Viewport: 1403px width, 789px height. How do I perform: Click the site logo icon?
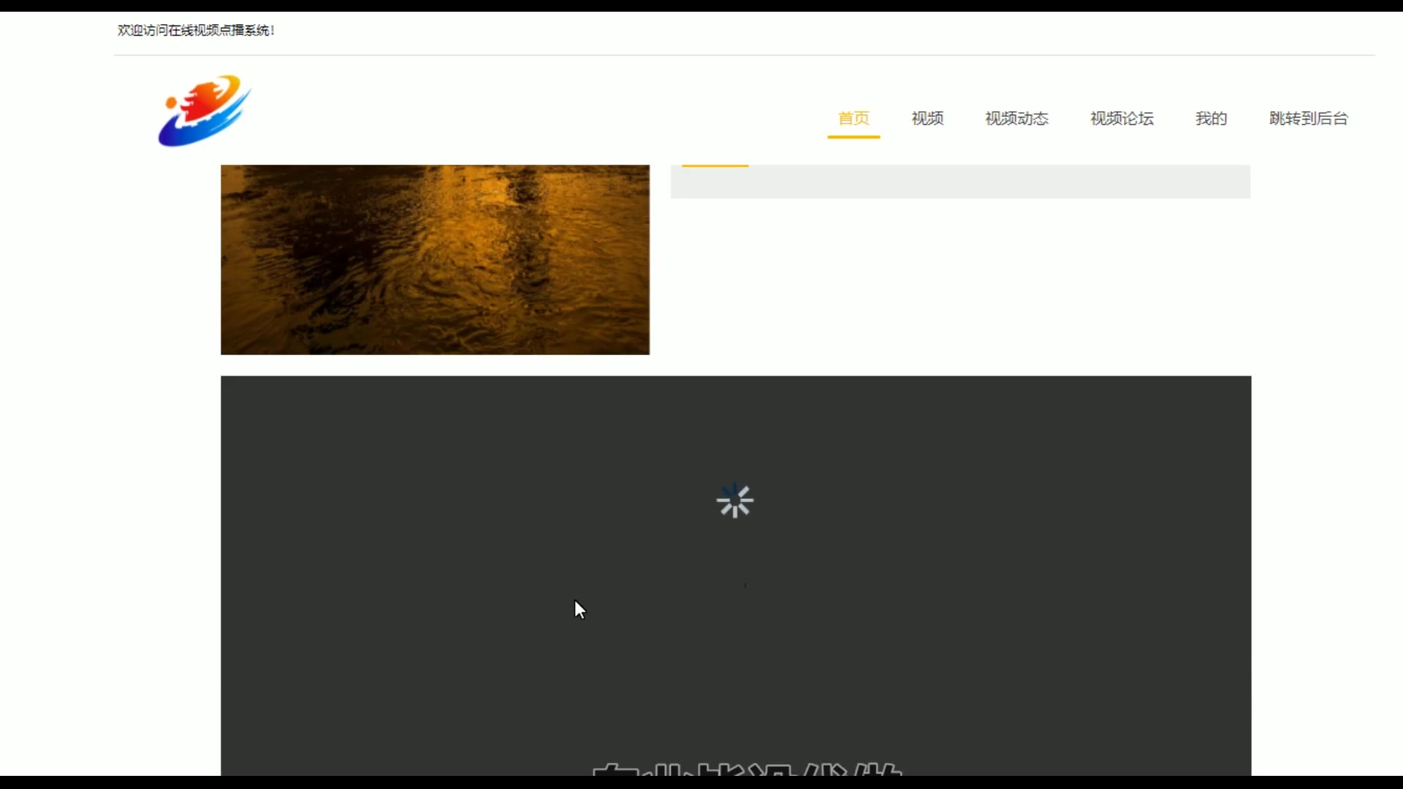pos(205,110)
